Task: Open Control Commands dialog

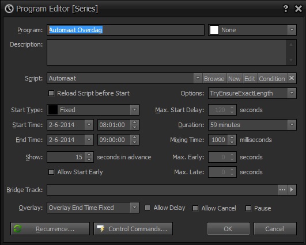Action: (133, 229)
